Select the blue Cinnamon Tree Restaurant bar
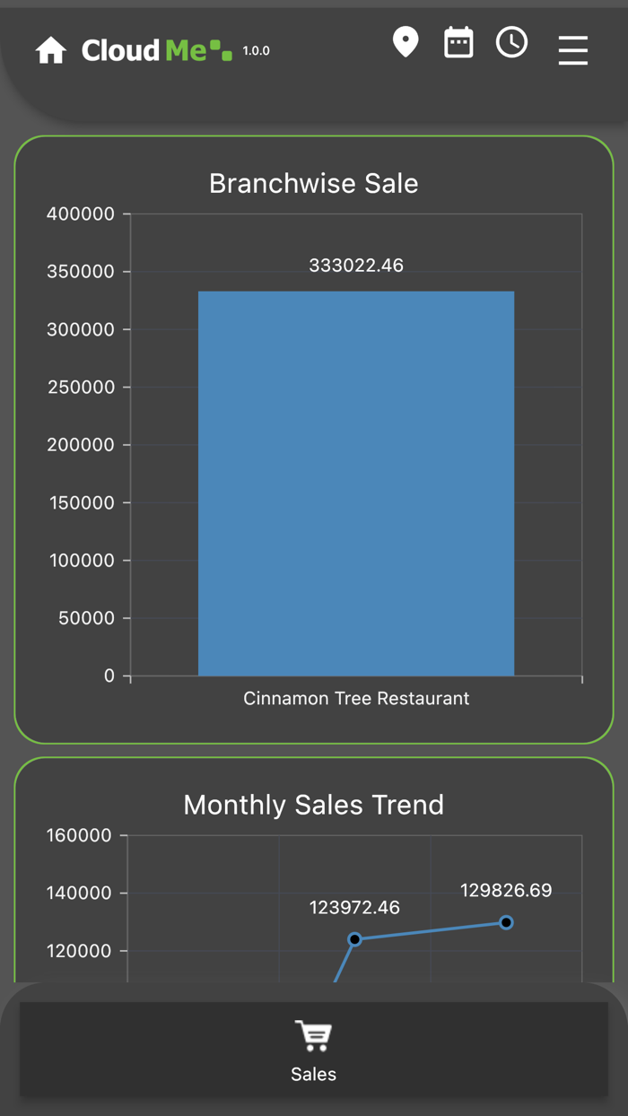 [356, 483]
